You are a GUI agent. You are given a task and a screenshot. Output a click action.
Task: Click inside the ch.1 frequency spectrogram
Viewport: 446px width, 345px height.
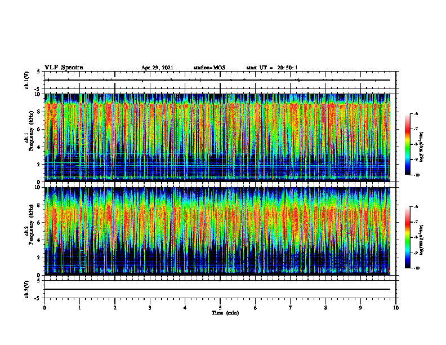[220, 138]
